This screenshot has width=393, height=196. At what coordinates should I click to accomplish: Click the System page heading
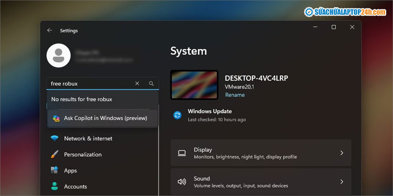click(x=189, y=51)
